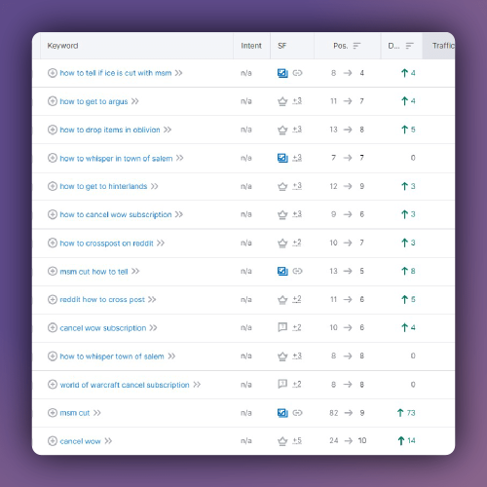The width and height of the screenshot is (487, 487).
Task: Open 'how to cancel wow subscription' keyword link
Action: [x=116, y=214]
